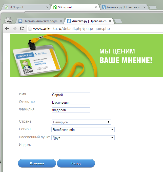Select Анкетка.ру tab in front window
The height and width of the screenshot is (172, 163).
point(89,21)
